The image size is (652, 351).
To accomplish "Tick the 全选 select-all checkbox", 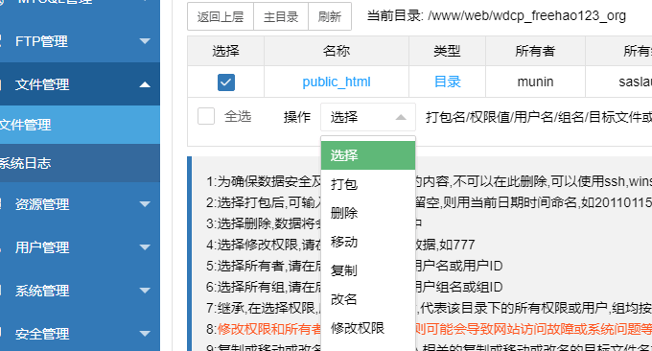I will (206, 116).
